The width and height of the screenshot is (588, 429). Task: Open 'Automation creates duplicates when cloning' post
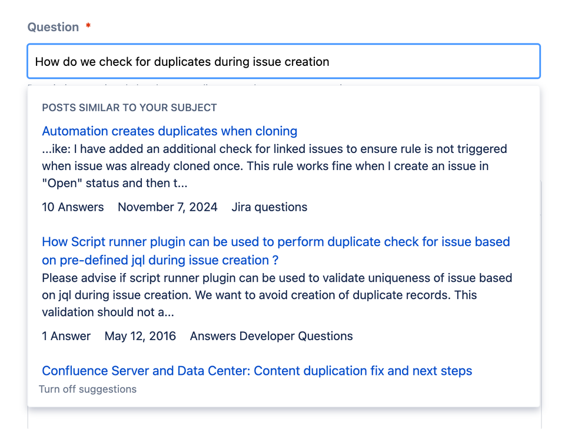click(x=170, y=131)
